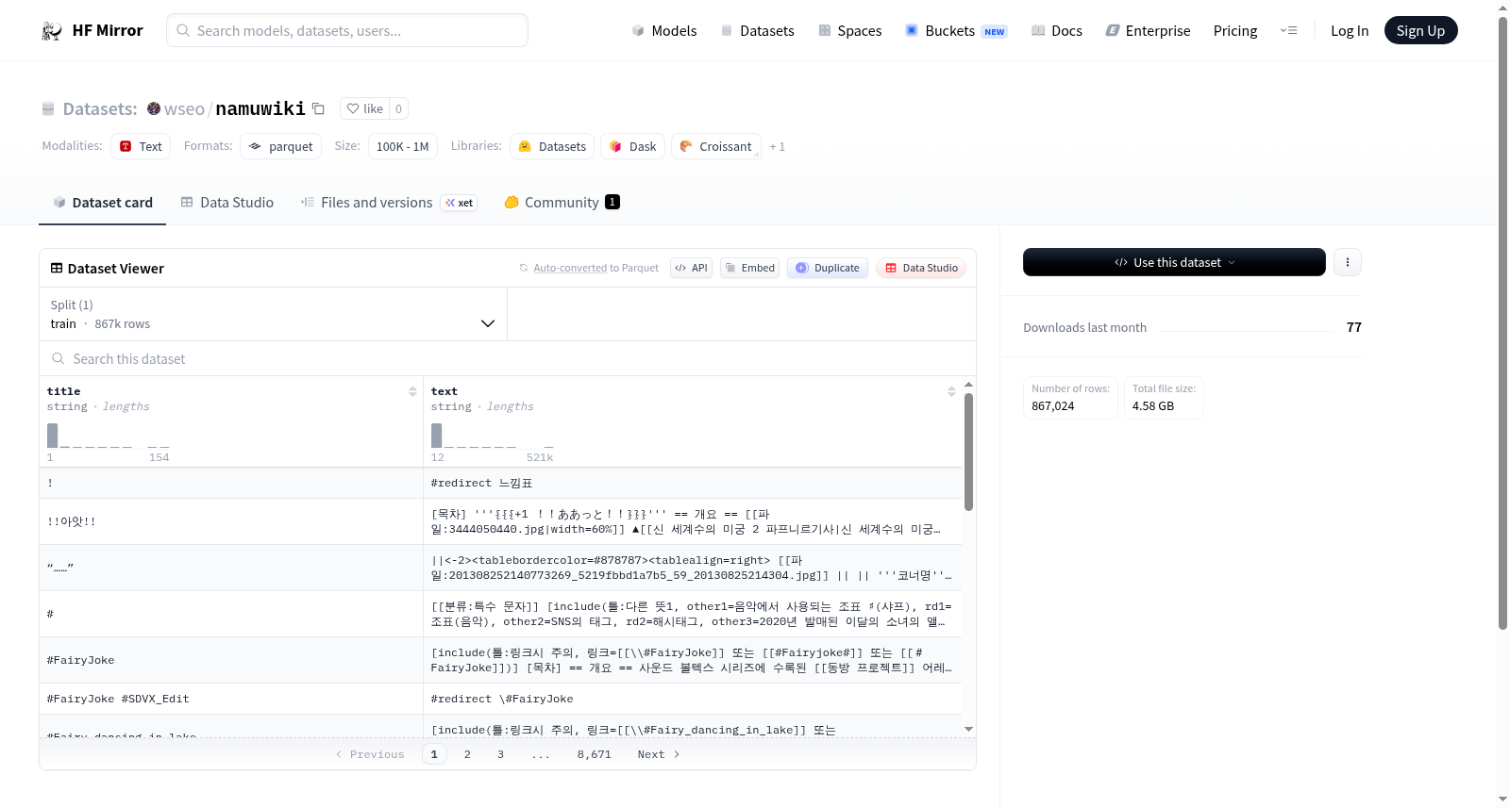The width and height of the screenshot is (1510, 808).
Task: Open the wseo user profile link
Action: tap(184, 109)
